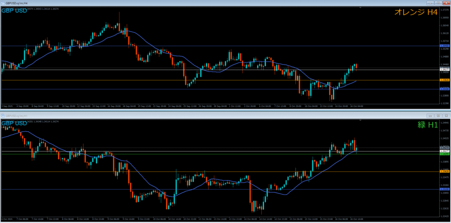Click the orange 'オレンジ H4' label
The width and height of the screenshot is (451, 223).
416,12
